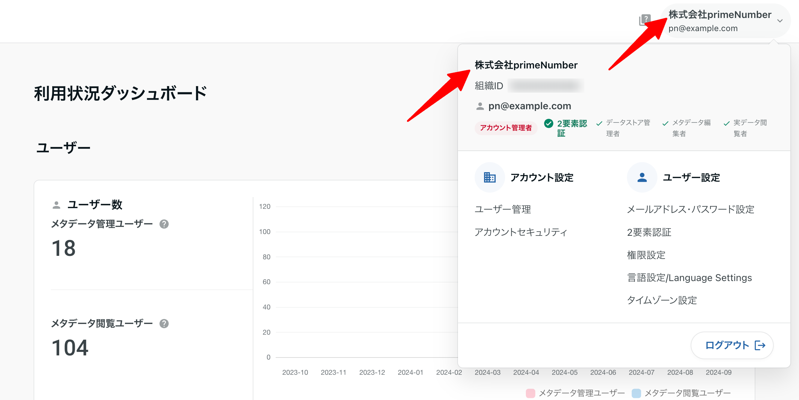The height and width of the screenshot is (400, 799).
Task: Click the ログアウト button
Action: [x=732, y=345]
